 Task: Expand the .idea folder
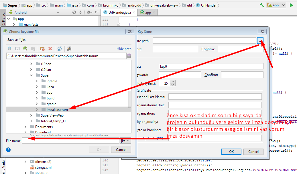click(37, 87)
